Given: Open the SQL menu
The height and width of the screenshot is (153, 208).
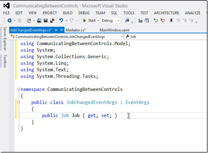Looking at the screenshot, I should click(x=114, y=13).
